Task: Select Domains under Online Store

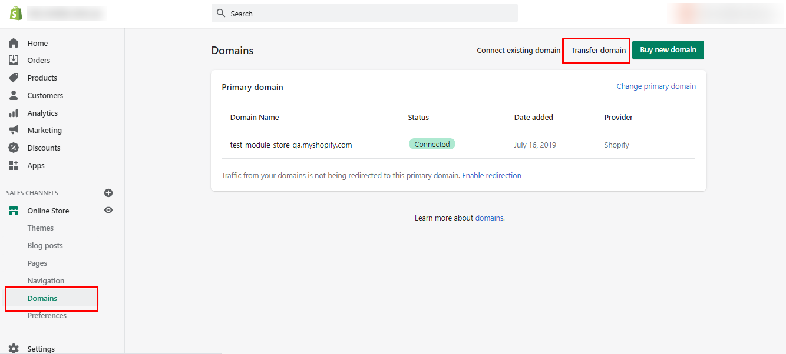Action: pyautogui.click(x=42, y=298)
